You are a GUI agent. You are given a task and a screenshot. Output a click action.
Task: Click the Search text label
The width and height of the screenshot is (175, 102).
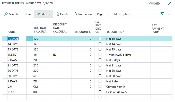pos(13,14)
